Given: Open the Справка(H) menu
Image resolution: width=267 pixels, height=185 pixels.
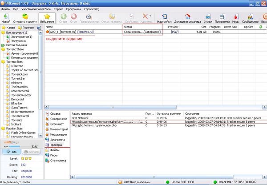Looking at the screenshot, I should click(92, 9).
